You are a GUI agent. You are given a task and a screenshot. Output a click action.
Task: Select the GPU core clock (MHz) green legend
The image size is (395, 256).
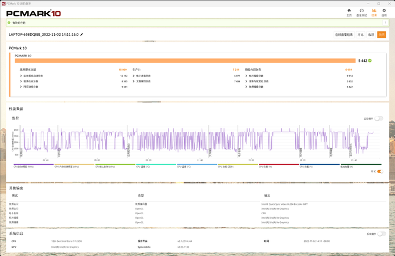click(115, 166)
